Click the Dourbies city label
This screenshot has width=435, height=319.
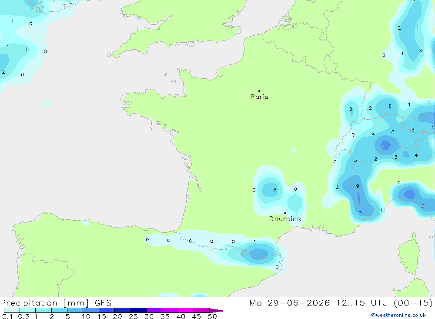[285, 219]
